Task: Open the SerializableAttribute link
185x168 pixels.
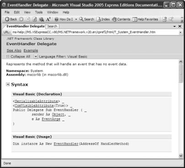Action: point(36,101)
